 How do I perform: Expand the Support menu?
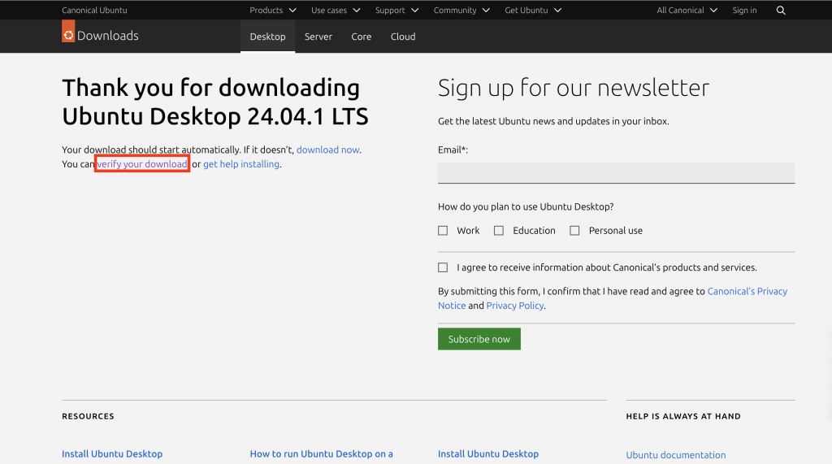pyautogui.click(x=396, y=10)
